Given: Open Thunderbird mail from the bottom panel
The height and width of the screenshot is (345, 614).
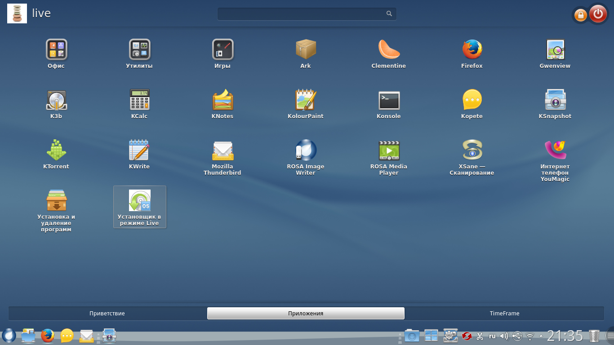Looking at the screenshot, I should point(86,336).
